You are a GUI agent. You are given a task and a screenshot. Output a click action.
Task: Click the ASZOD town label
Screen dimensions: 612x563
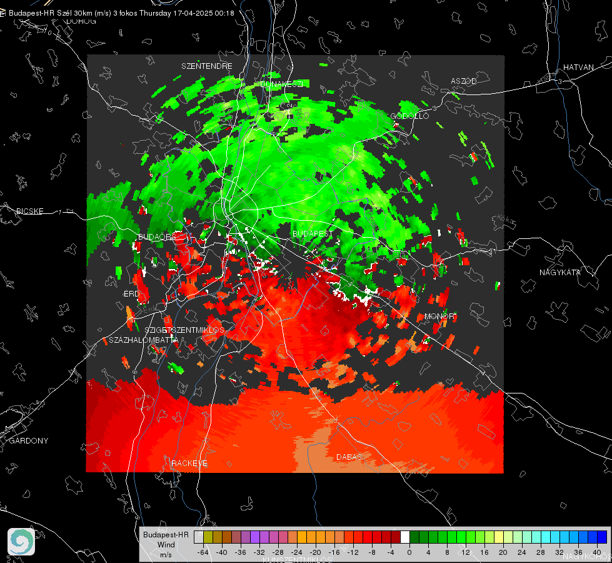point(464,81)
